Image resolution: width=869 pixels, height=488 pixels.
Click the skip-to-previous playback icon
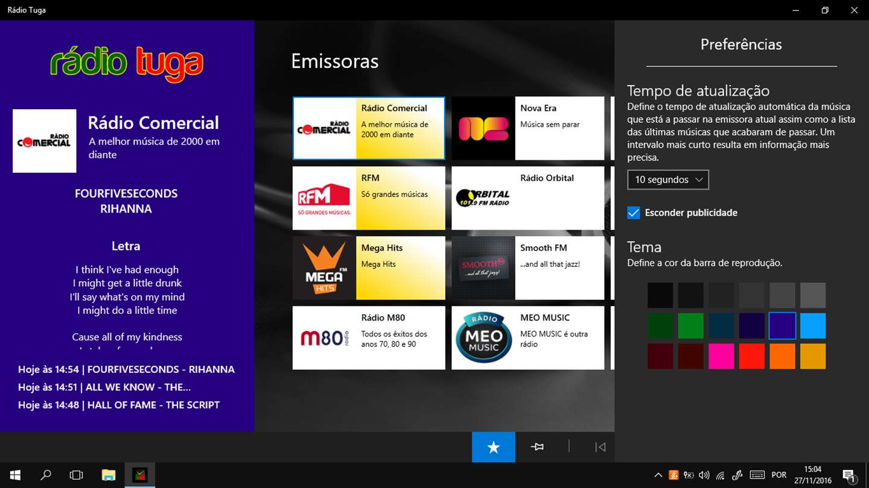coord(600,447)
